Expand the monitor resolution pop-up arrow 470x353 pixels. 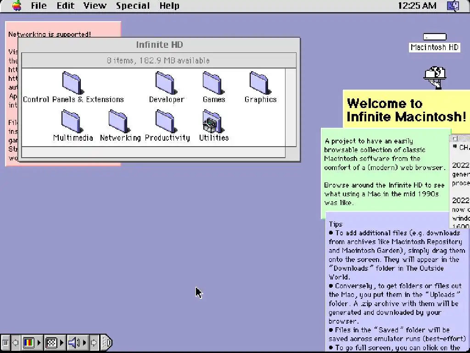click(62, 342)
